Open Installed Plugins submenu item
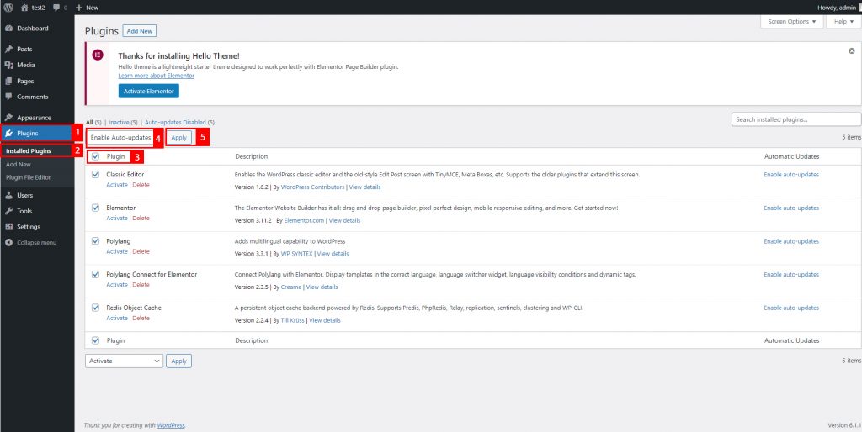Viewport: 862px width, 432px height. [29, 151]
